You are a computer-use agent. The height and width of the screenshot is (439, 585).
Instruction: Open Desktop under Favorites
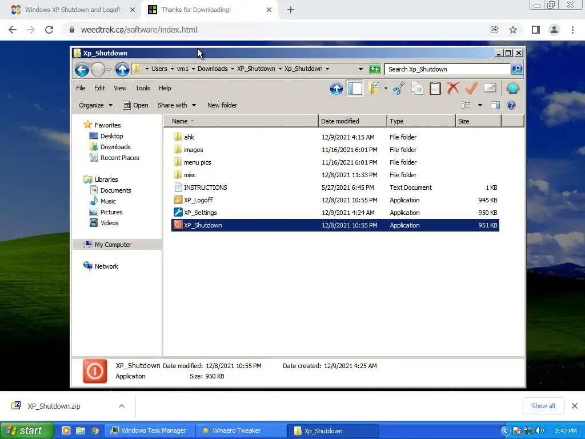111,136
